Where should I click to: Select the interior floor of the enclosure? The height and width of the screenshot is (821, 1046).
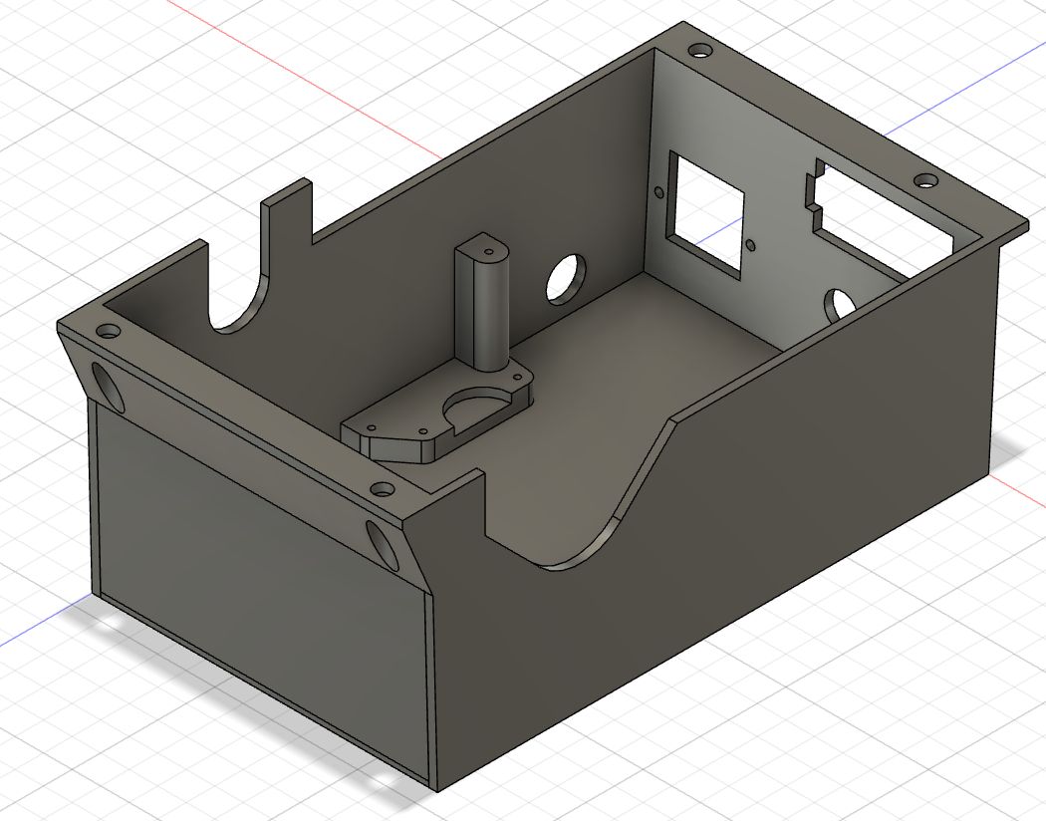tap(638, 359)
